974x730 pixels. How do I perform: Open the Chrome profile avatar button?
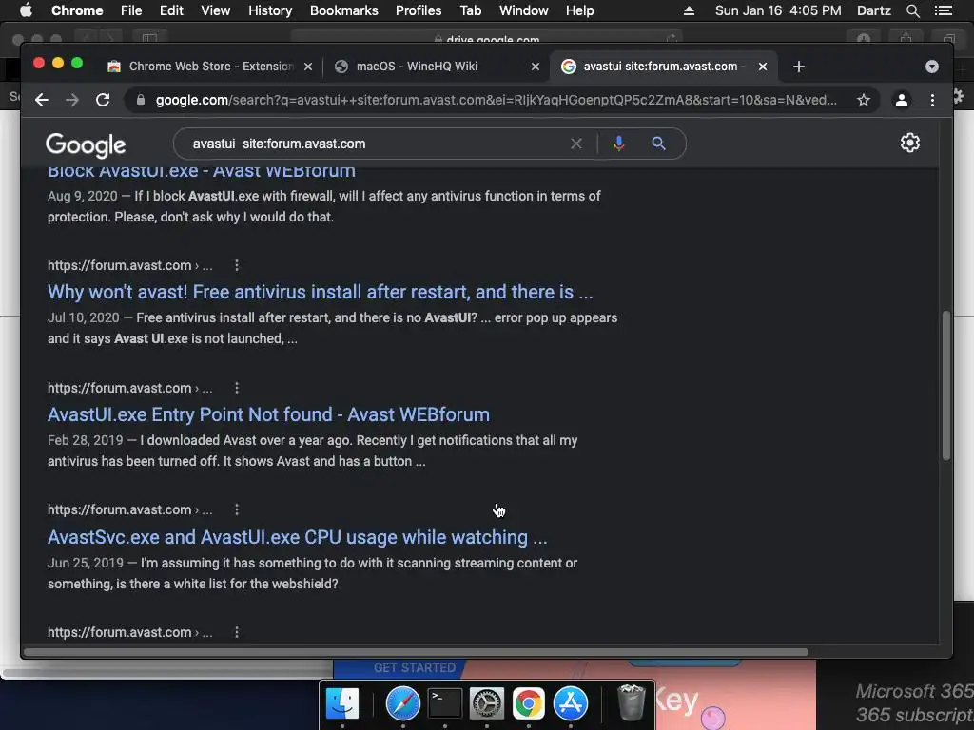tap(902, 100)
